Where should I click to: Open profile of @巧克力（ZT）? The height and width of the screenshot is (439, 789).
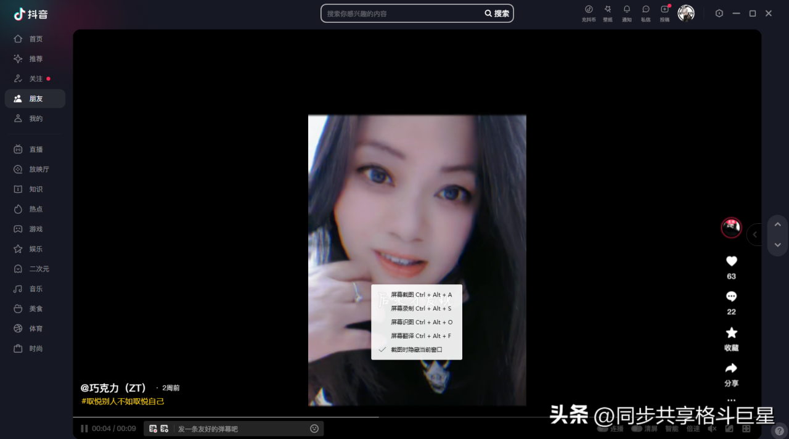point(113,388)
